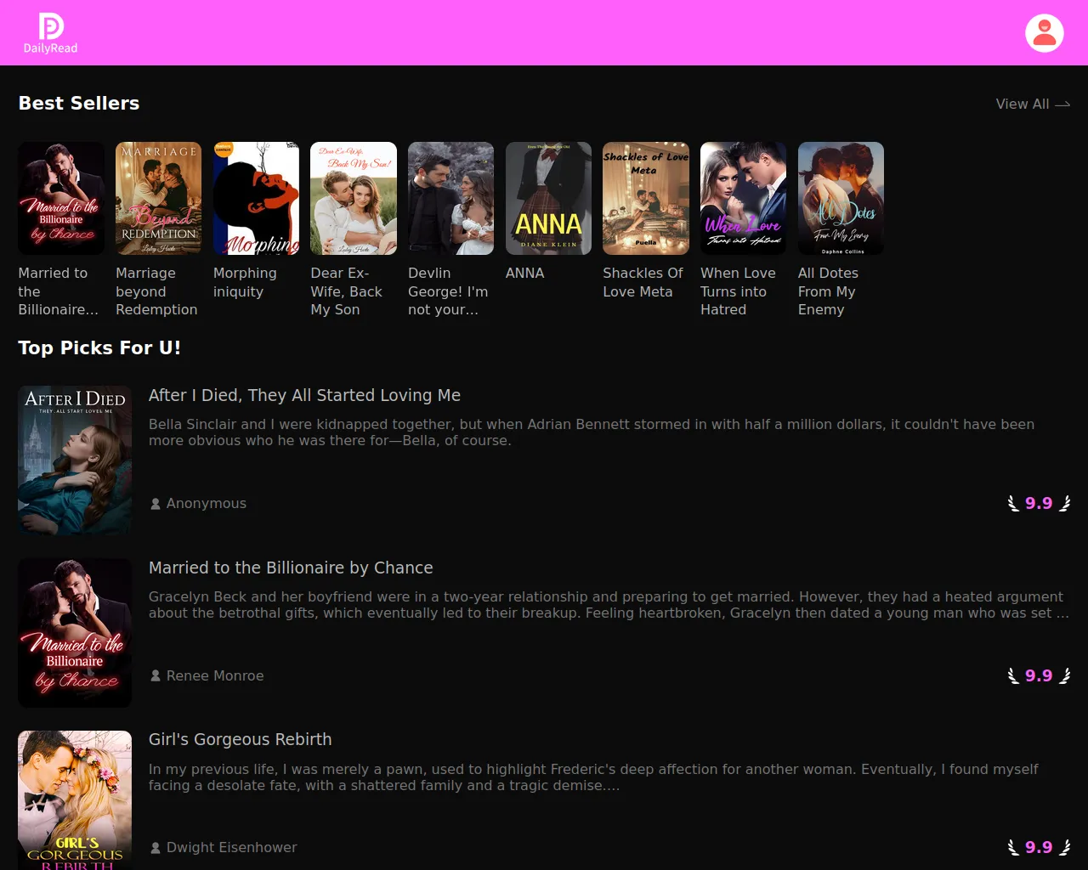Click the arrow icon after View All

(1062, 104)
